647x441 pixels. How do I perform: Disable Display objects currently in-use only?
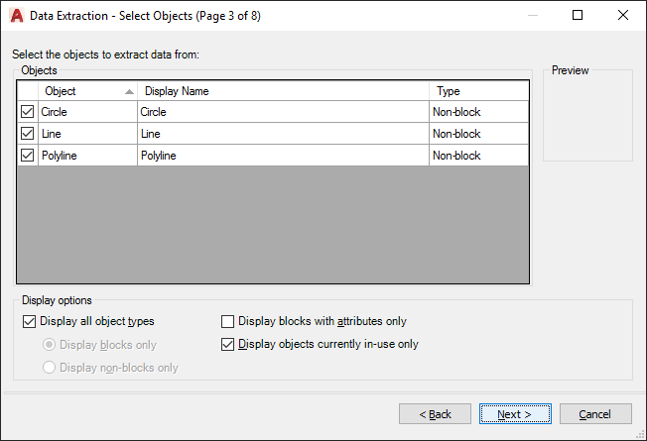click(x=228, y=345)
